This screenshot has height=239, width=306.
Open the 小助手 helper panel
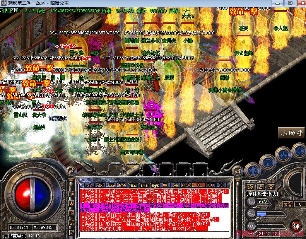(292, 133)
